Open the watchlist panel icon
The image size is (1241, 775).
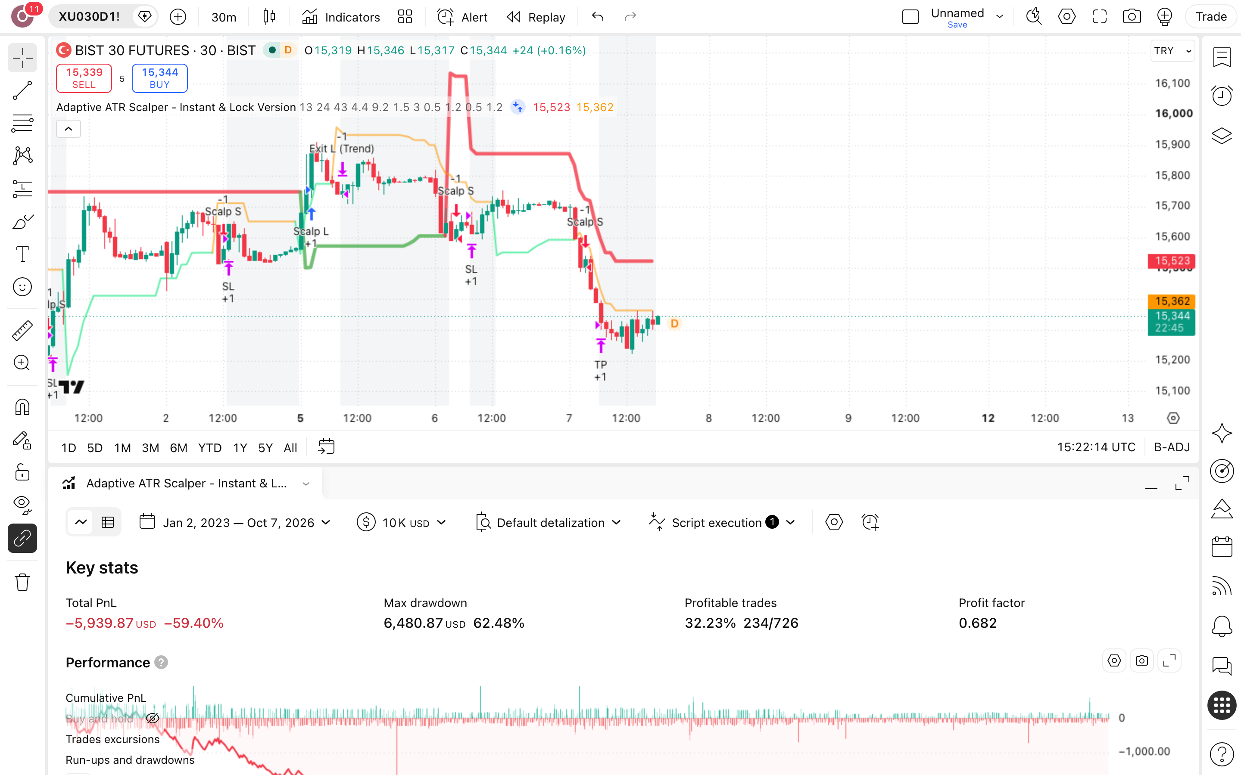[1222, 57]
